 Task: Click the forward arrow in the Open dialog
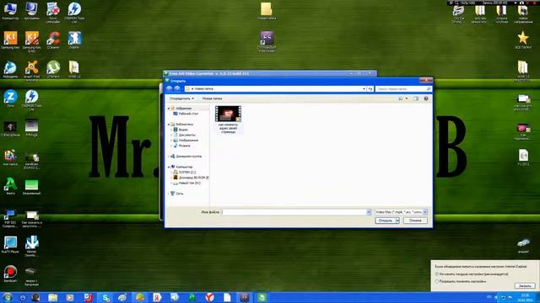tap(177, 88)
